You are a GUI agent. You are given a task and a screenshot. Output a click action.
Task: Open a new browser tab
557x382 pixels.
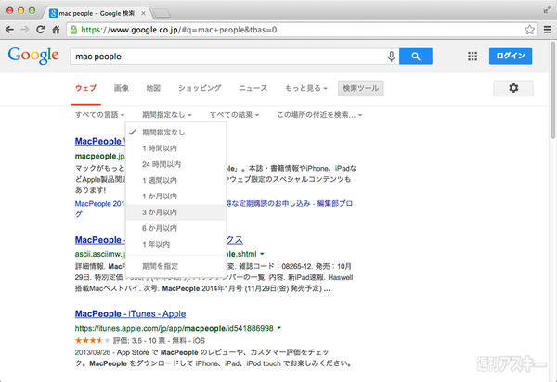point(162,14)
